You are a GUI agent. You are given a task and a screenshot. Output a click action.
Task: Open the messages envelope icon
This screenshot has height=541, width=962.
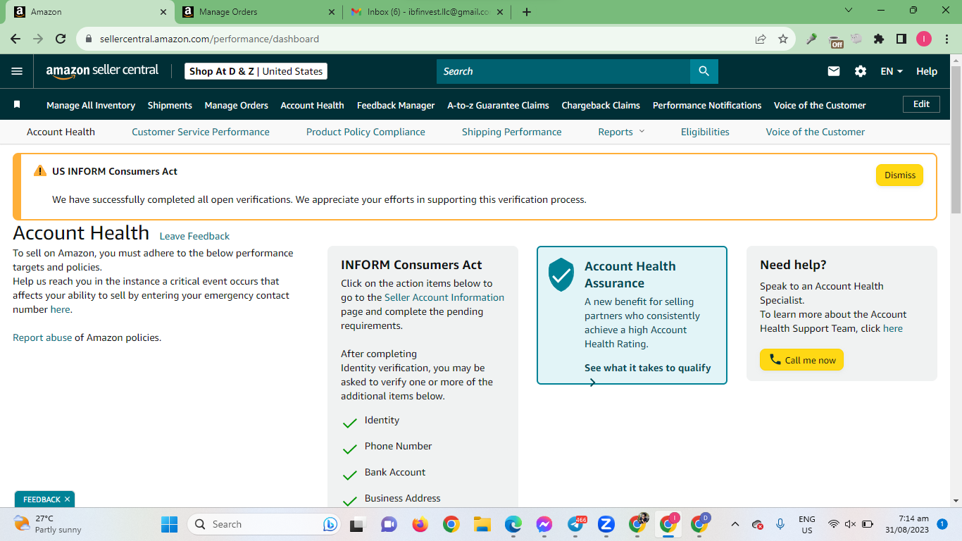(834, 71)
